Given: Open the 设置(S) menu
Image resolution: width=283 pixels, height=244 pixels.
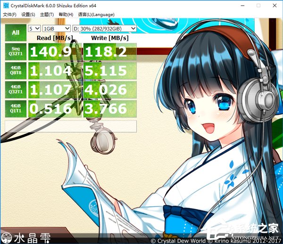Looking at the screenshot, I should pos(28,15).
